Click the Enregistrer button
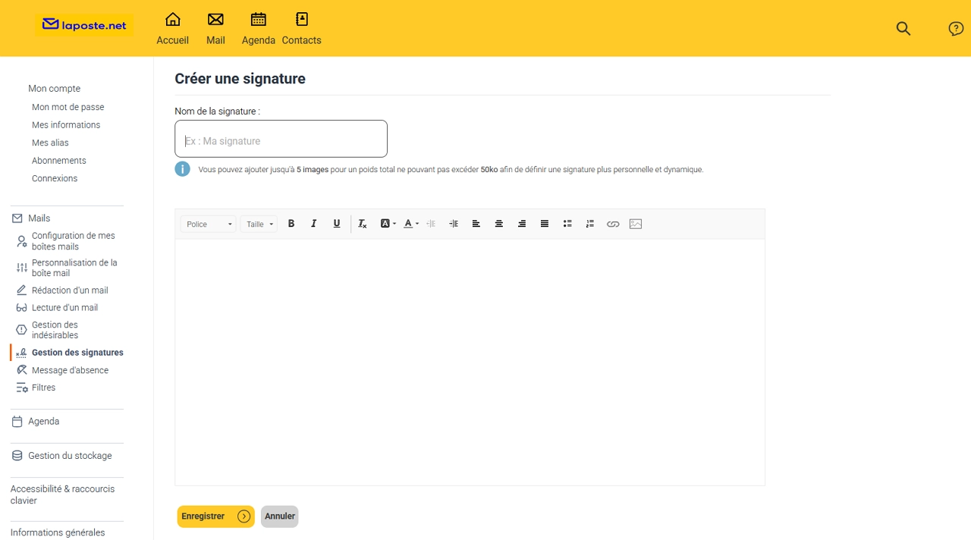The height and width of the screenshot is (540, 971). [x=215, y=516]
